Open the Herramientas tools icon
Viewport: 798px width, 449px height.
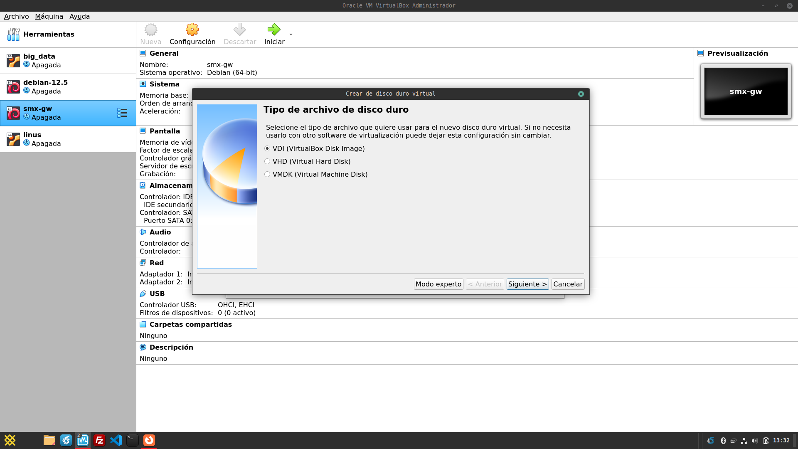click(x=13, y=35)
